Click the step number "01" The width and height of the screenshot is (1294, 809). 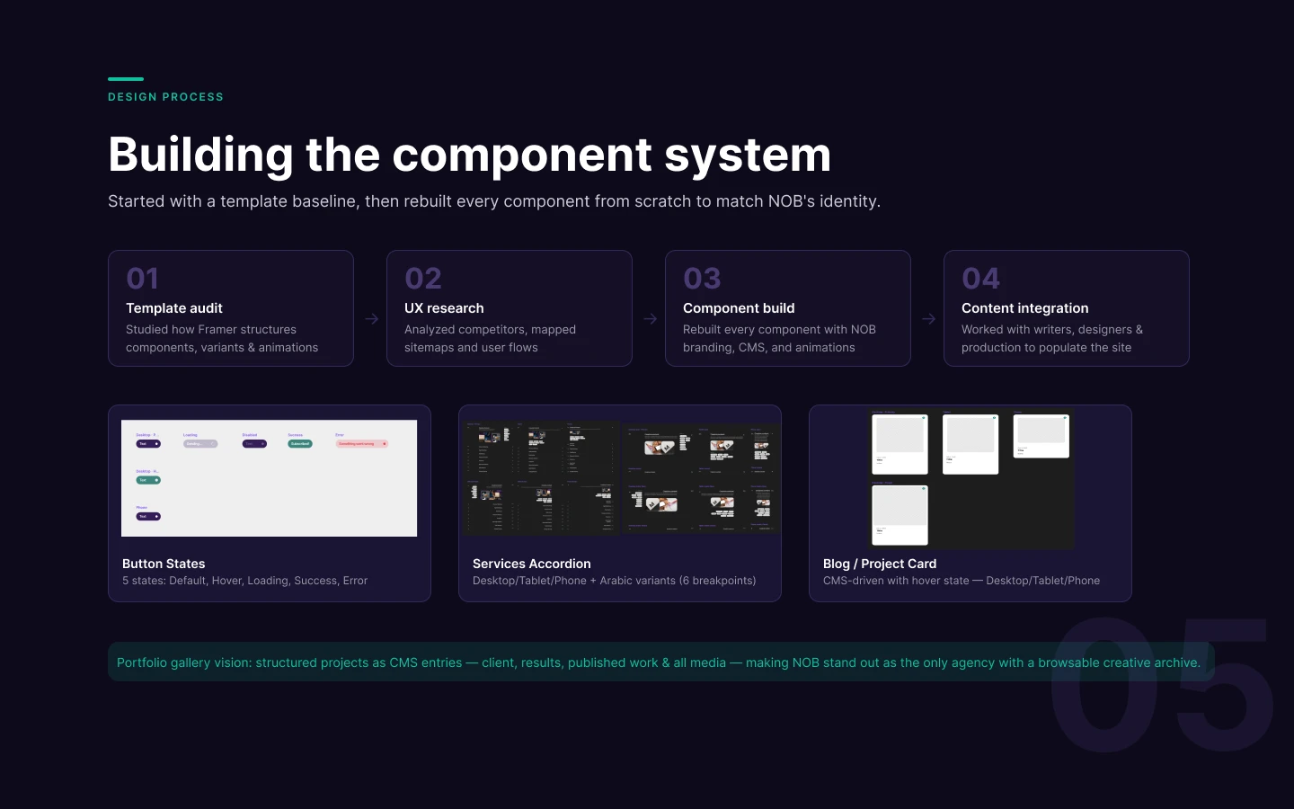click(x=142, y=279)
